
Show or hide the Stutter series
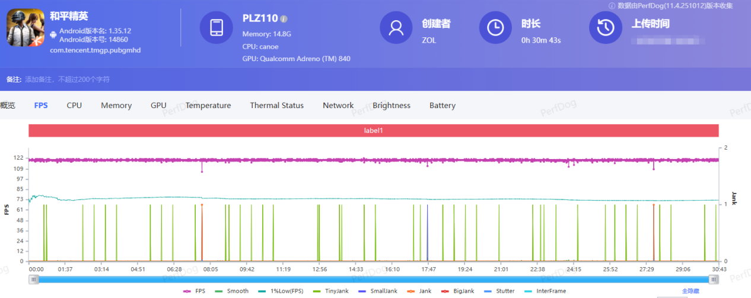(x=499, y=291)
